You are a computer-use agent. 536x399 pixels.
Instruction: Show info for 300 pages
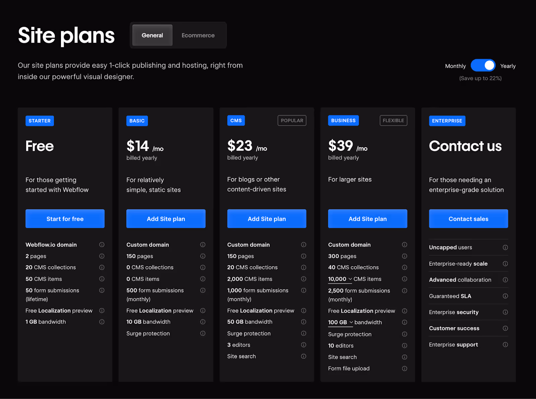(404, 256)
